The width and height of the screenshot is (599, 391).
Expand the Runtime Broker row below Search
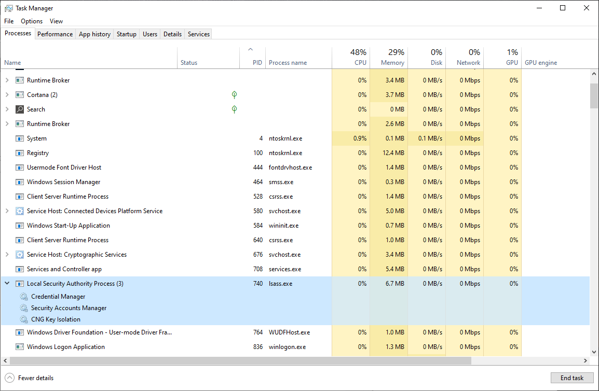point(7,124)
